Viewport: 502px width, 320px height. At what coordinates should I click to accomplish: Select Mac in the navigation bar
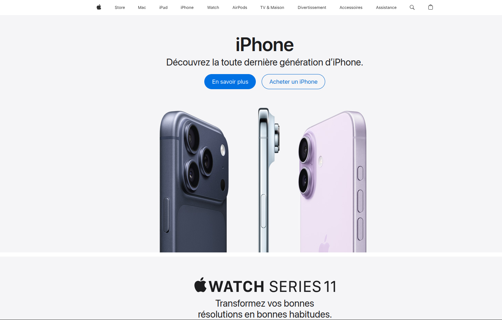[x=142, y=8]
